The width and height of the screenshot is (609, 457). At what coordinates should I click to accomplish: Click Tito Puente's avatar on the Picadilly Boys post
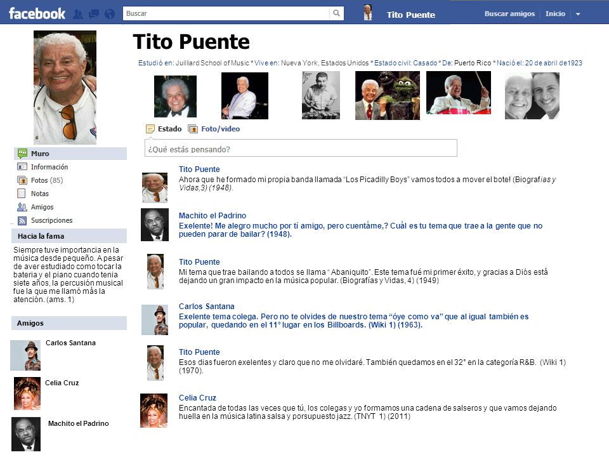[x=155, y=188]
